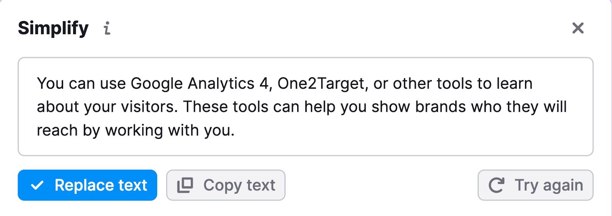Screen dimensions: 612x216
Task: Click the words "Copy text" on the button
Action: pos(239,185)
